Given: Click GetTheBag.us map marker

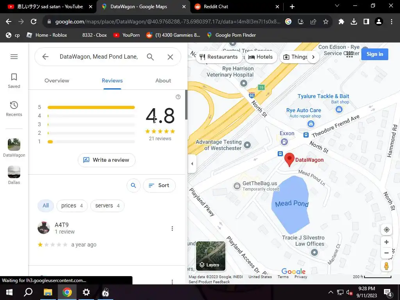Looking at the screenshot, I should (237, 186).
